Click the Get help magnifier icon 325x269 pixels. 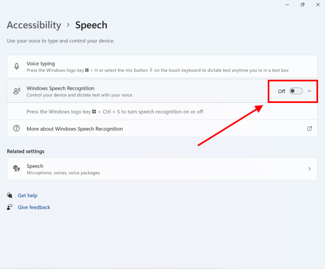coord(9,195)
